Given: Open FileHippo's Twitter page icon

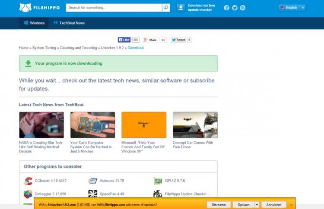Looking at the screenshot, I should [x=235, y=8].
